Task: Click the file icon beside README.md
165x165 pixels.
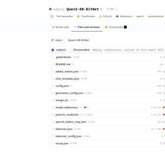Action: click(x=53, y=64)
